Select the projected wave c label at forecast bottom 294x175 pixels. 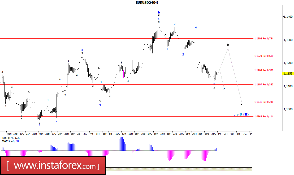click(x=242, y=104)
